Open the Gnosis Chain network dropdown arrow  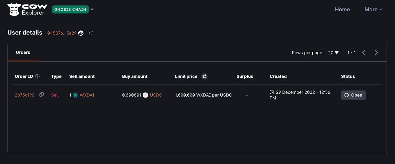tap(92, 9)
